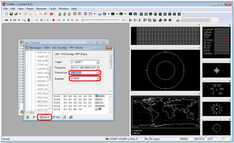The width and height of the screenshot is (234, 143).
Task: Open the Player menu
Action: tap(30, 9)
